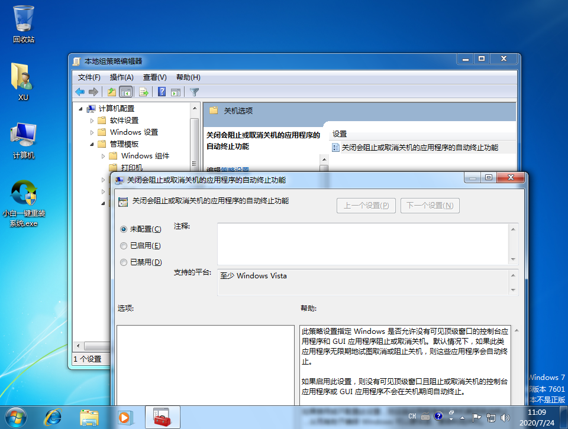Select the 小白一键重装系统.exe desktop icon

click(24, 203)
